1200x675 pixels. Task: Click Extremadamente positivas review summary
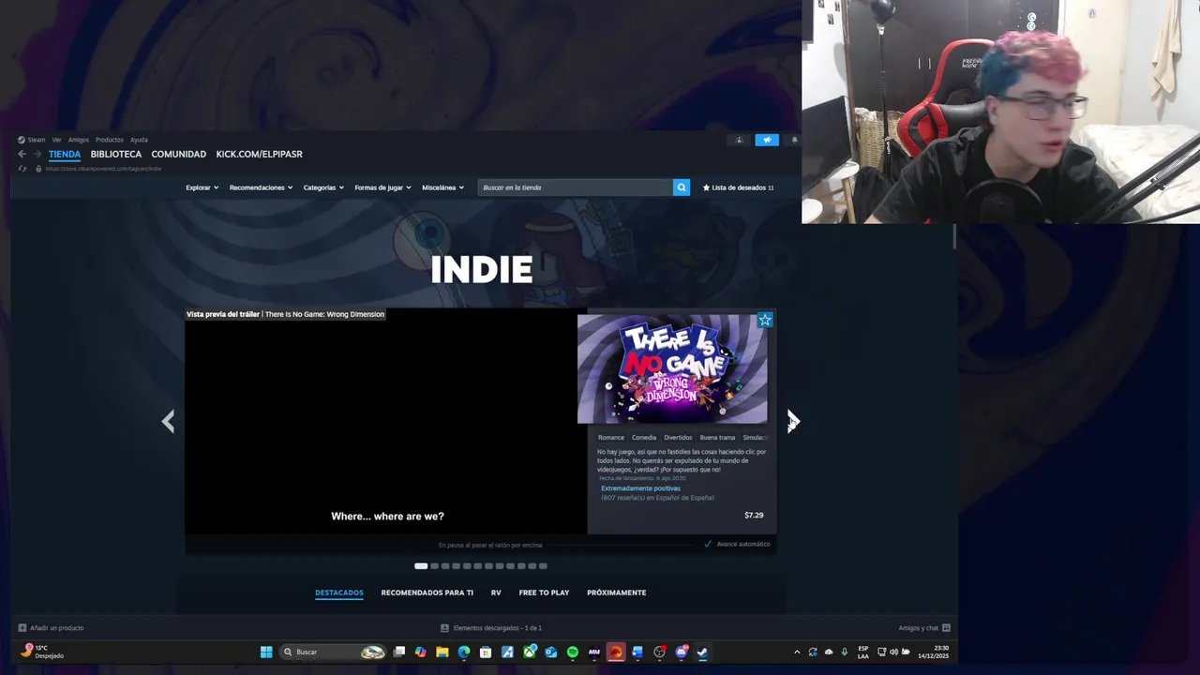(640, 488)
